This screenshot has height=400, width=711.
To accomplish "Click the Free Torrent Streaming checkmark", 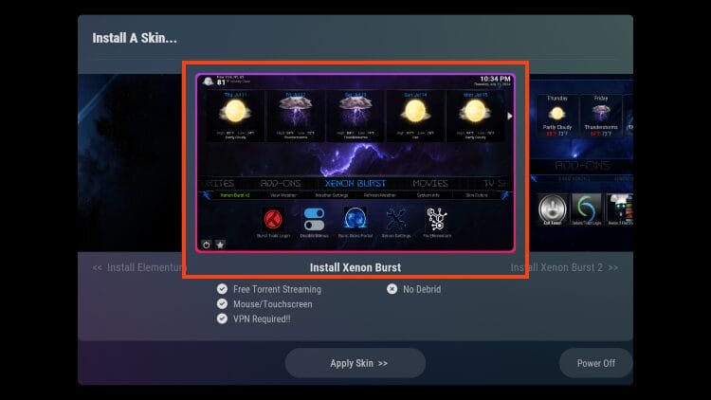I will coord(222,289).
